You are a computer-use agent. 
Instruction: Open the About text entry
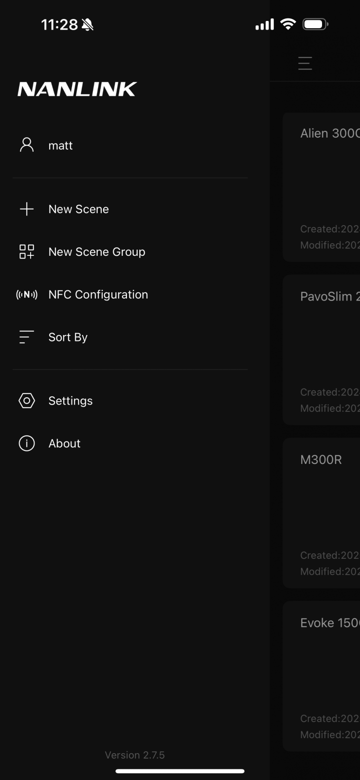point(64,443)
